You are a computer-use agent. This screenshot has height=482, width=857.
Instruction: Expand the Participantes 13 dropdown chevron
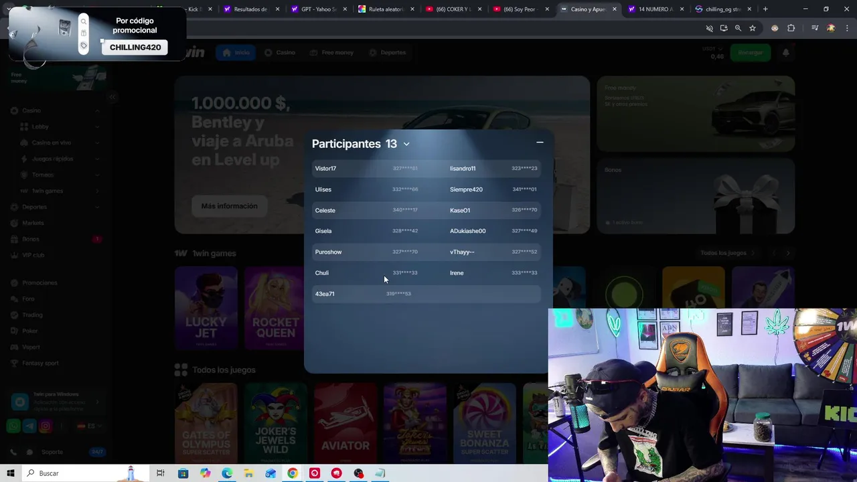tap(406, 144)
